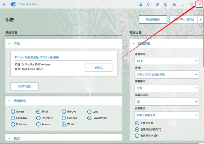204x144 pixels.
Task: Collapse the 部署设置 section
Action: [x=134, y=44]
